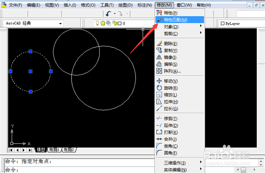265x173 pixels.
Task: Jump to first layout tab arrow
Action: coord(11,150)
